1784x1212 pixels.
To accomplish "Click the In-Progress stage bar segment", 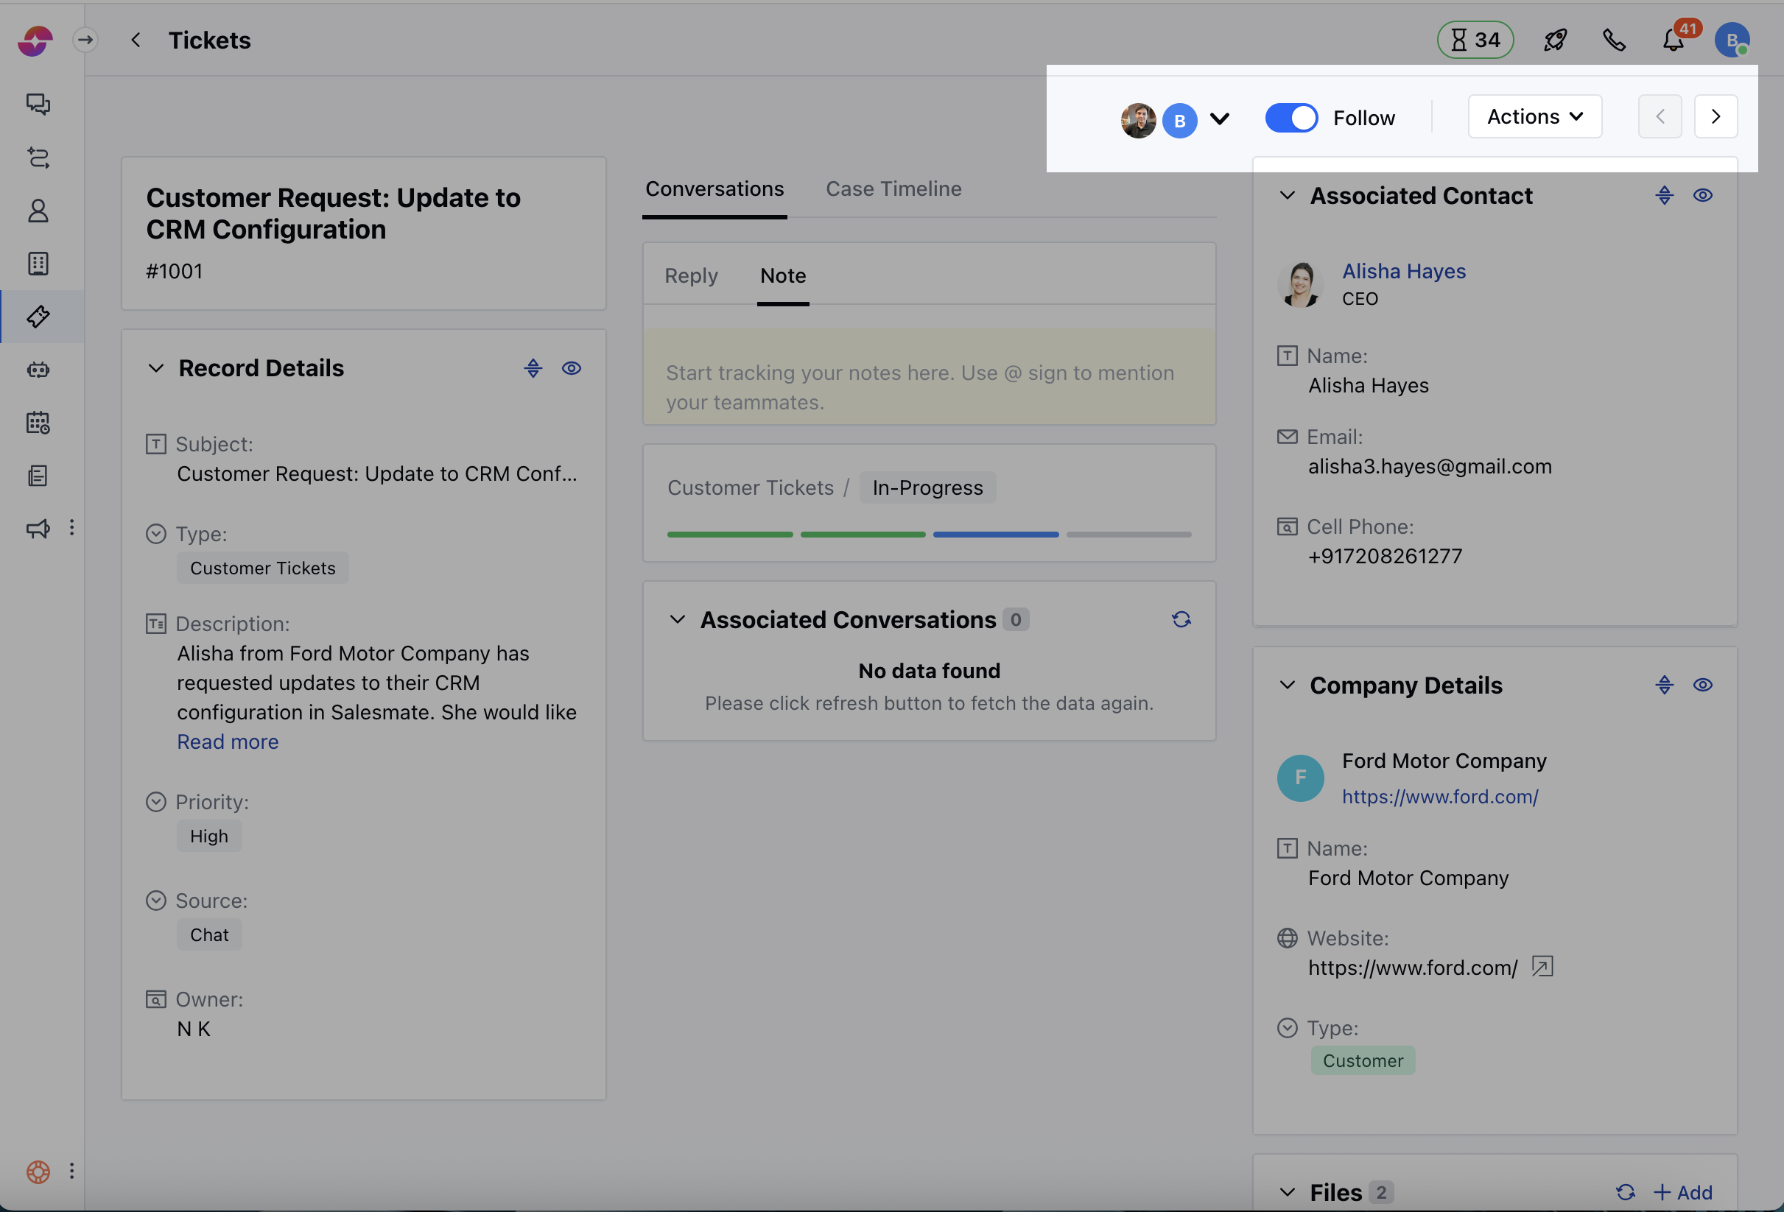I will point(995,535).
